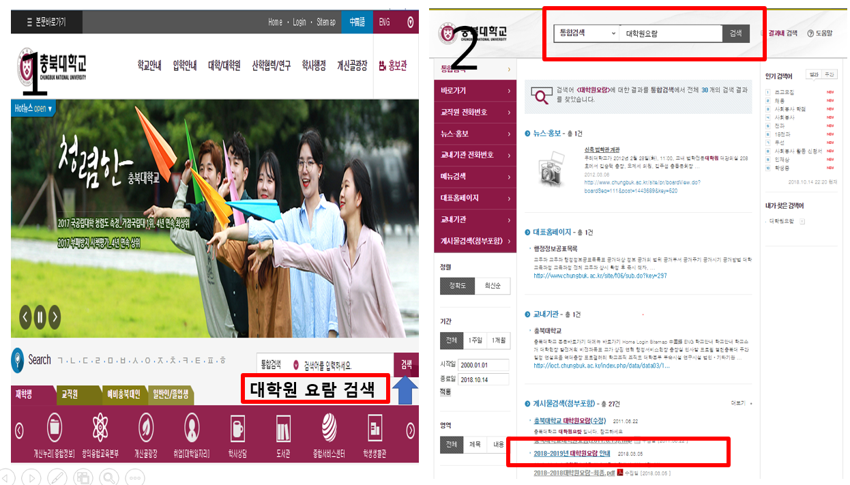Set period filter to 1개월
Screen dimensions: 850x485
point(498,340)
